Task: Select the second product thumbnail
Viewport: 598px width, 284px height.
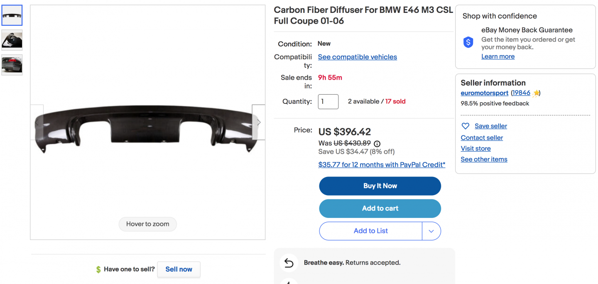Action: (12, 40)
